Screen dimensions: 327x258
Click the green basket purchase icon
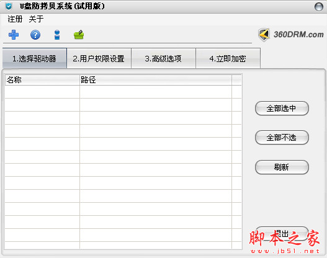pyautogui.click(x=79, y=35)
